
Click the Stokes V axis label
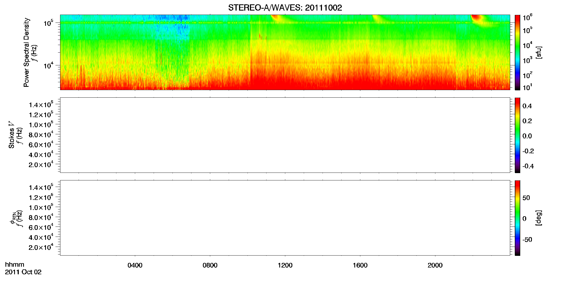(11, 135)
